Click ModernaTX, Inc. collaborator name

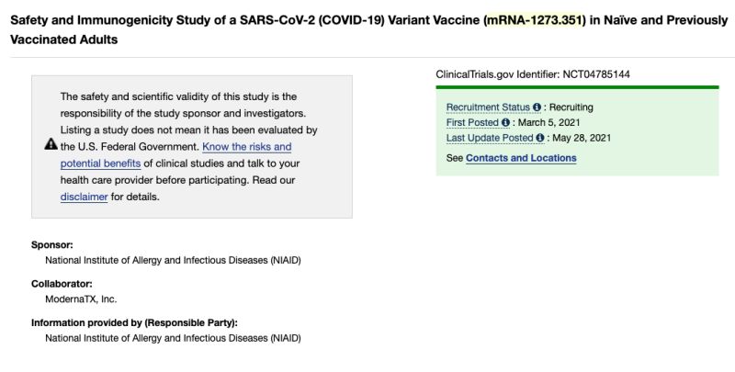coord(81,299)
